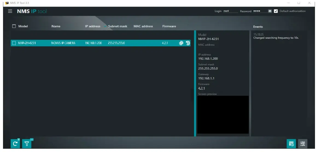Viewport: 318px width, 152px height.
Task: Toggle the Default authorization checkbox
Action: (276, 11)
